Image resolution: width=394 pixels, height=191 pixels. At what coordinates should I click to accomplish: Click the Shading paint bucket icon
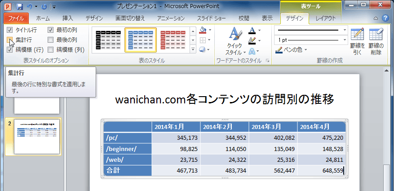tap(203, 30)
